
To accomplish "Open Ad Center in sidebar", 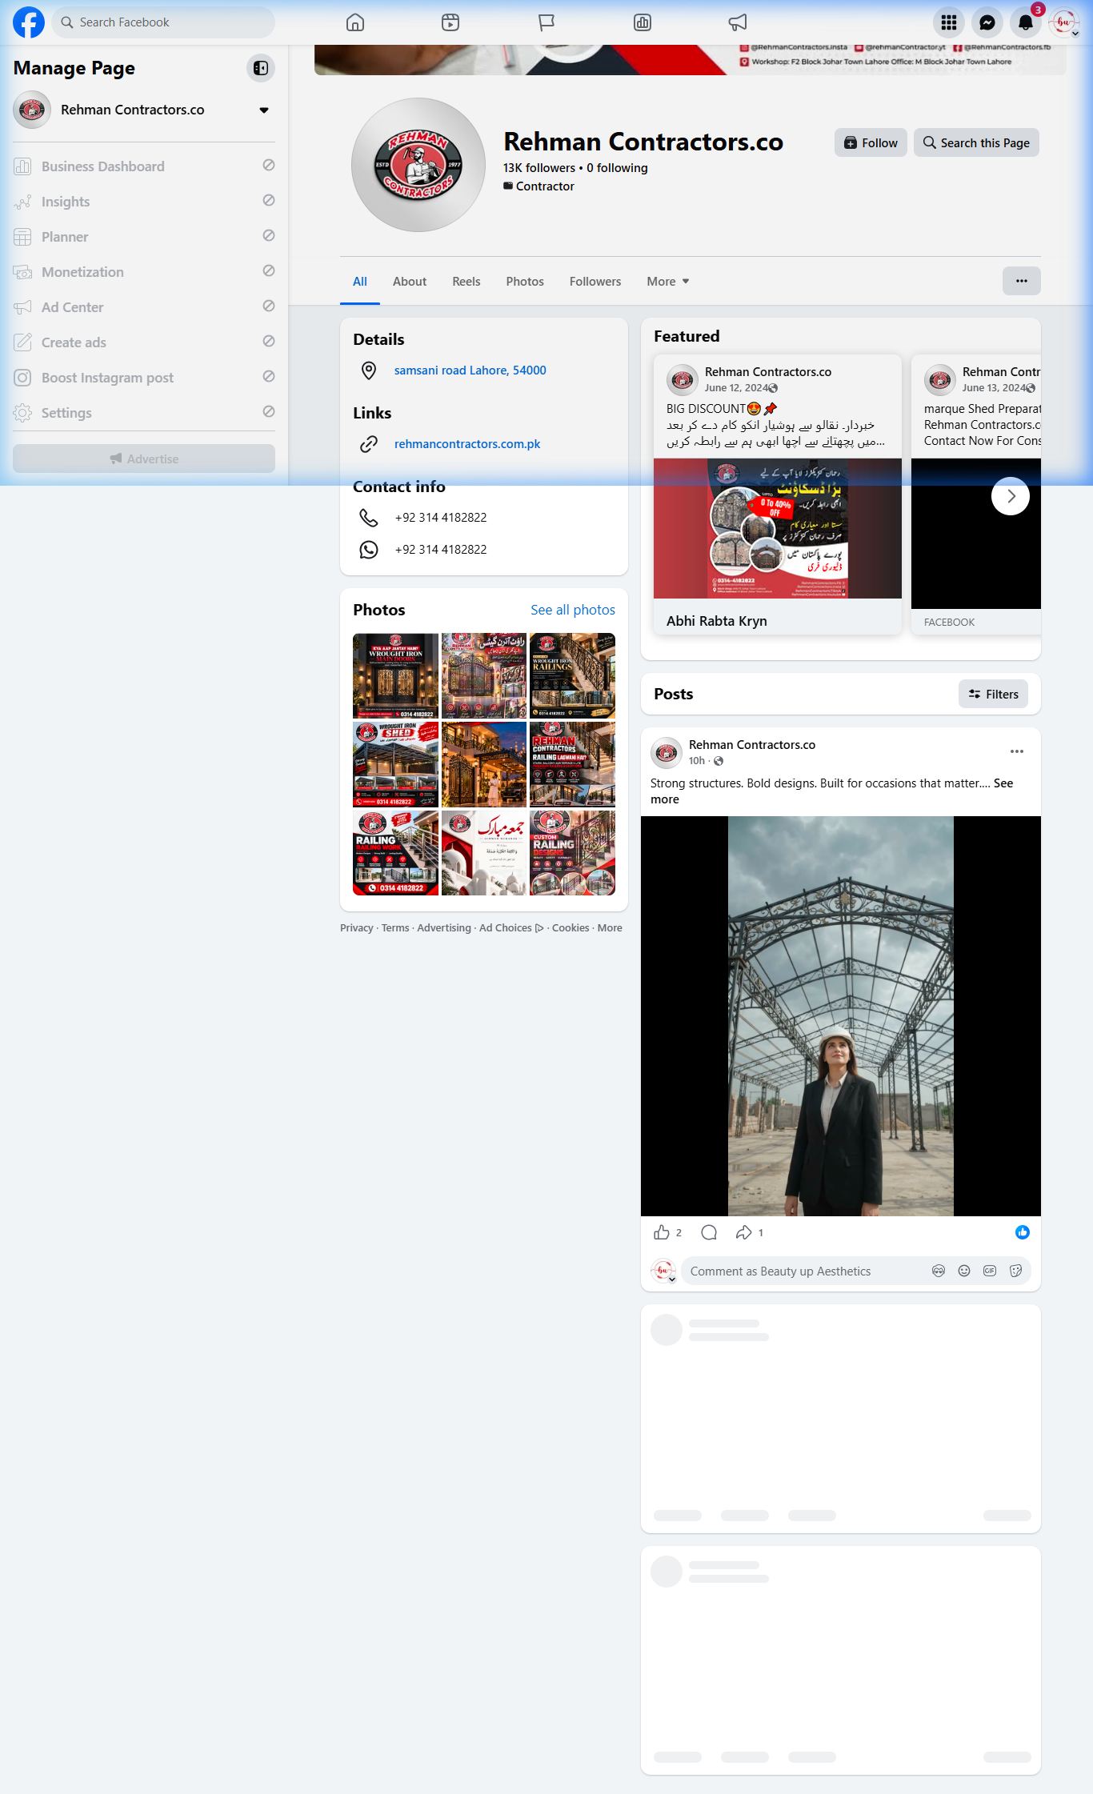I will [x=144, y=307].
